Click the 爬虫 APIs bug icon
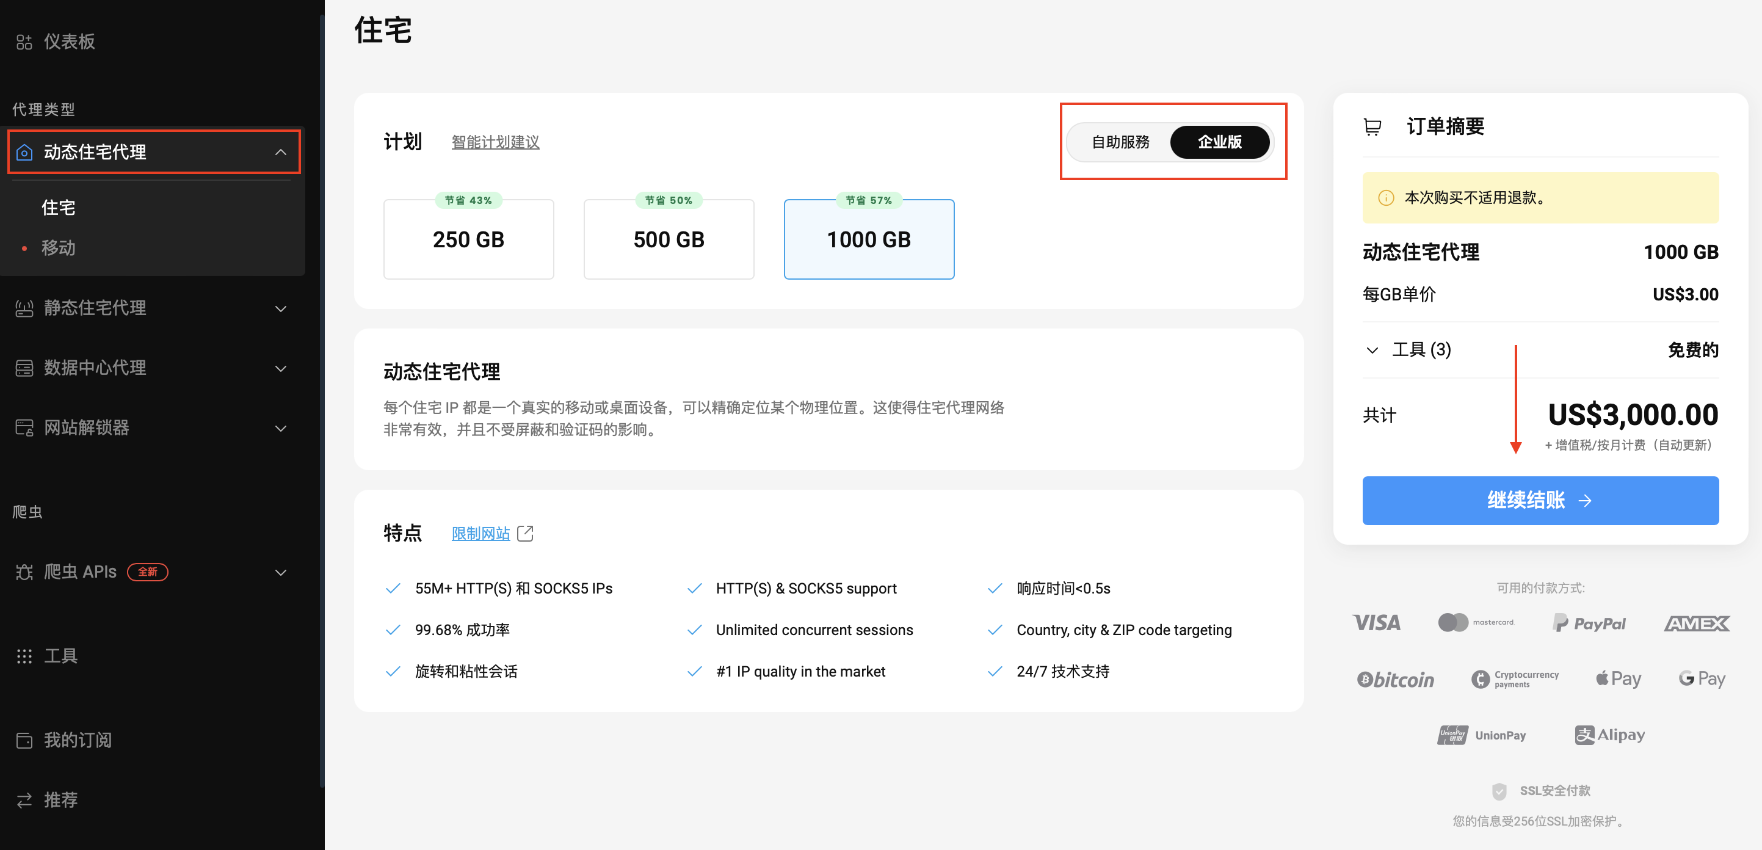The width and height of the screenshot is (1762, 850). 24,572
